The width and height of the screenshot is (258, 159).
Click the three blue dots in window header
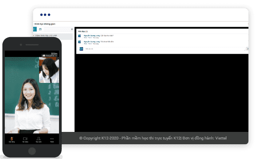tap(45, 15)
